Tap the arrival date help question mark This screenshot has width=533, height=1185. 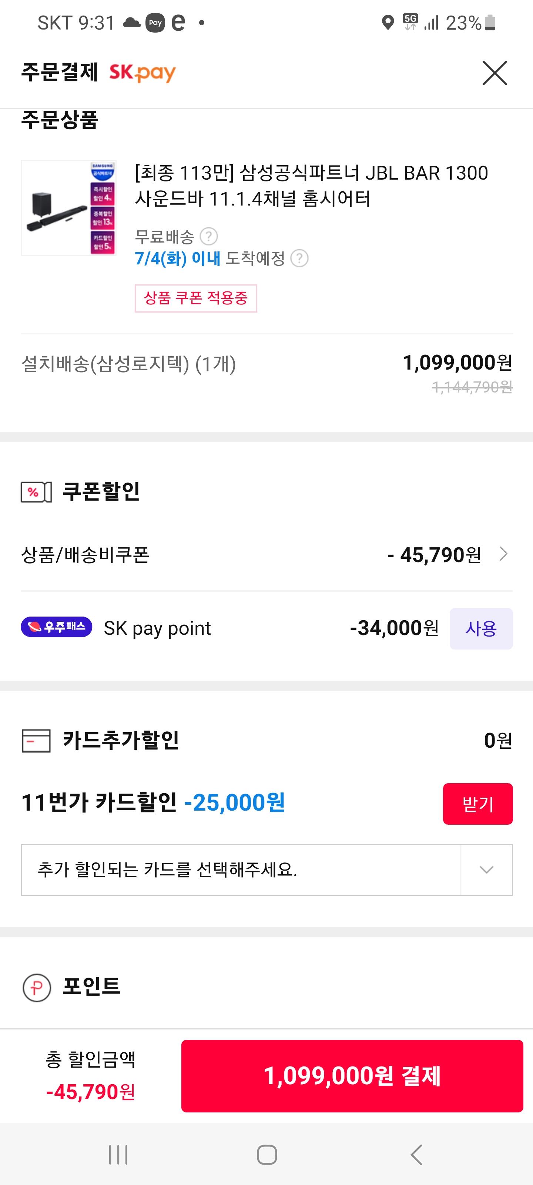[299, 258]
